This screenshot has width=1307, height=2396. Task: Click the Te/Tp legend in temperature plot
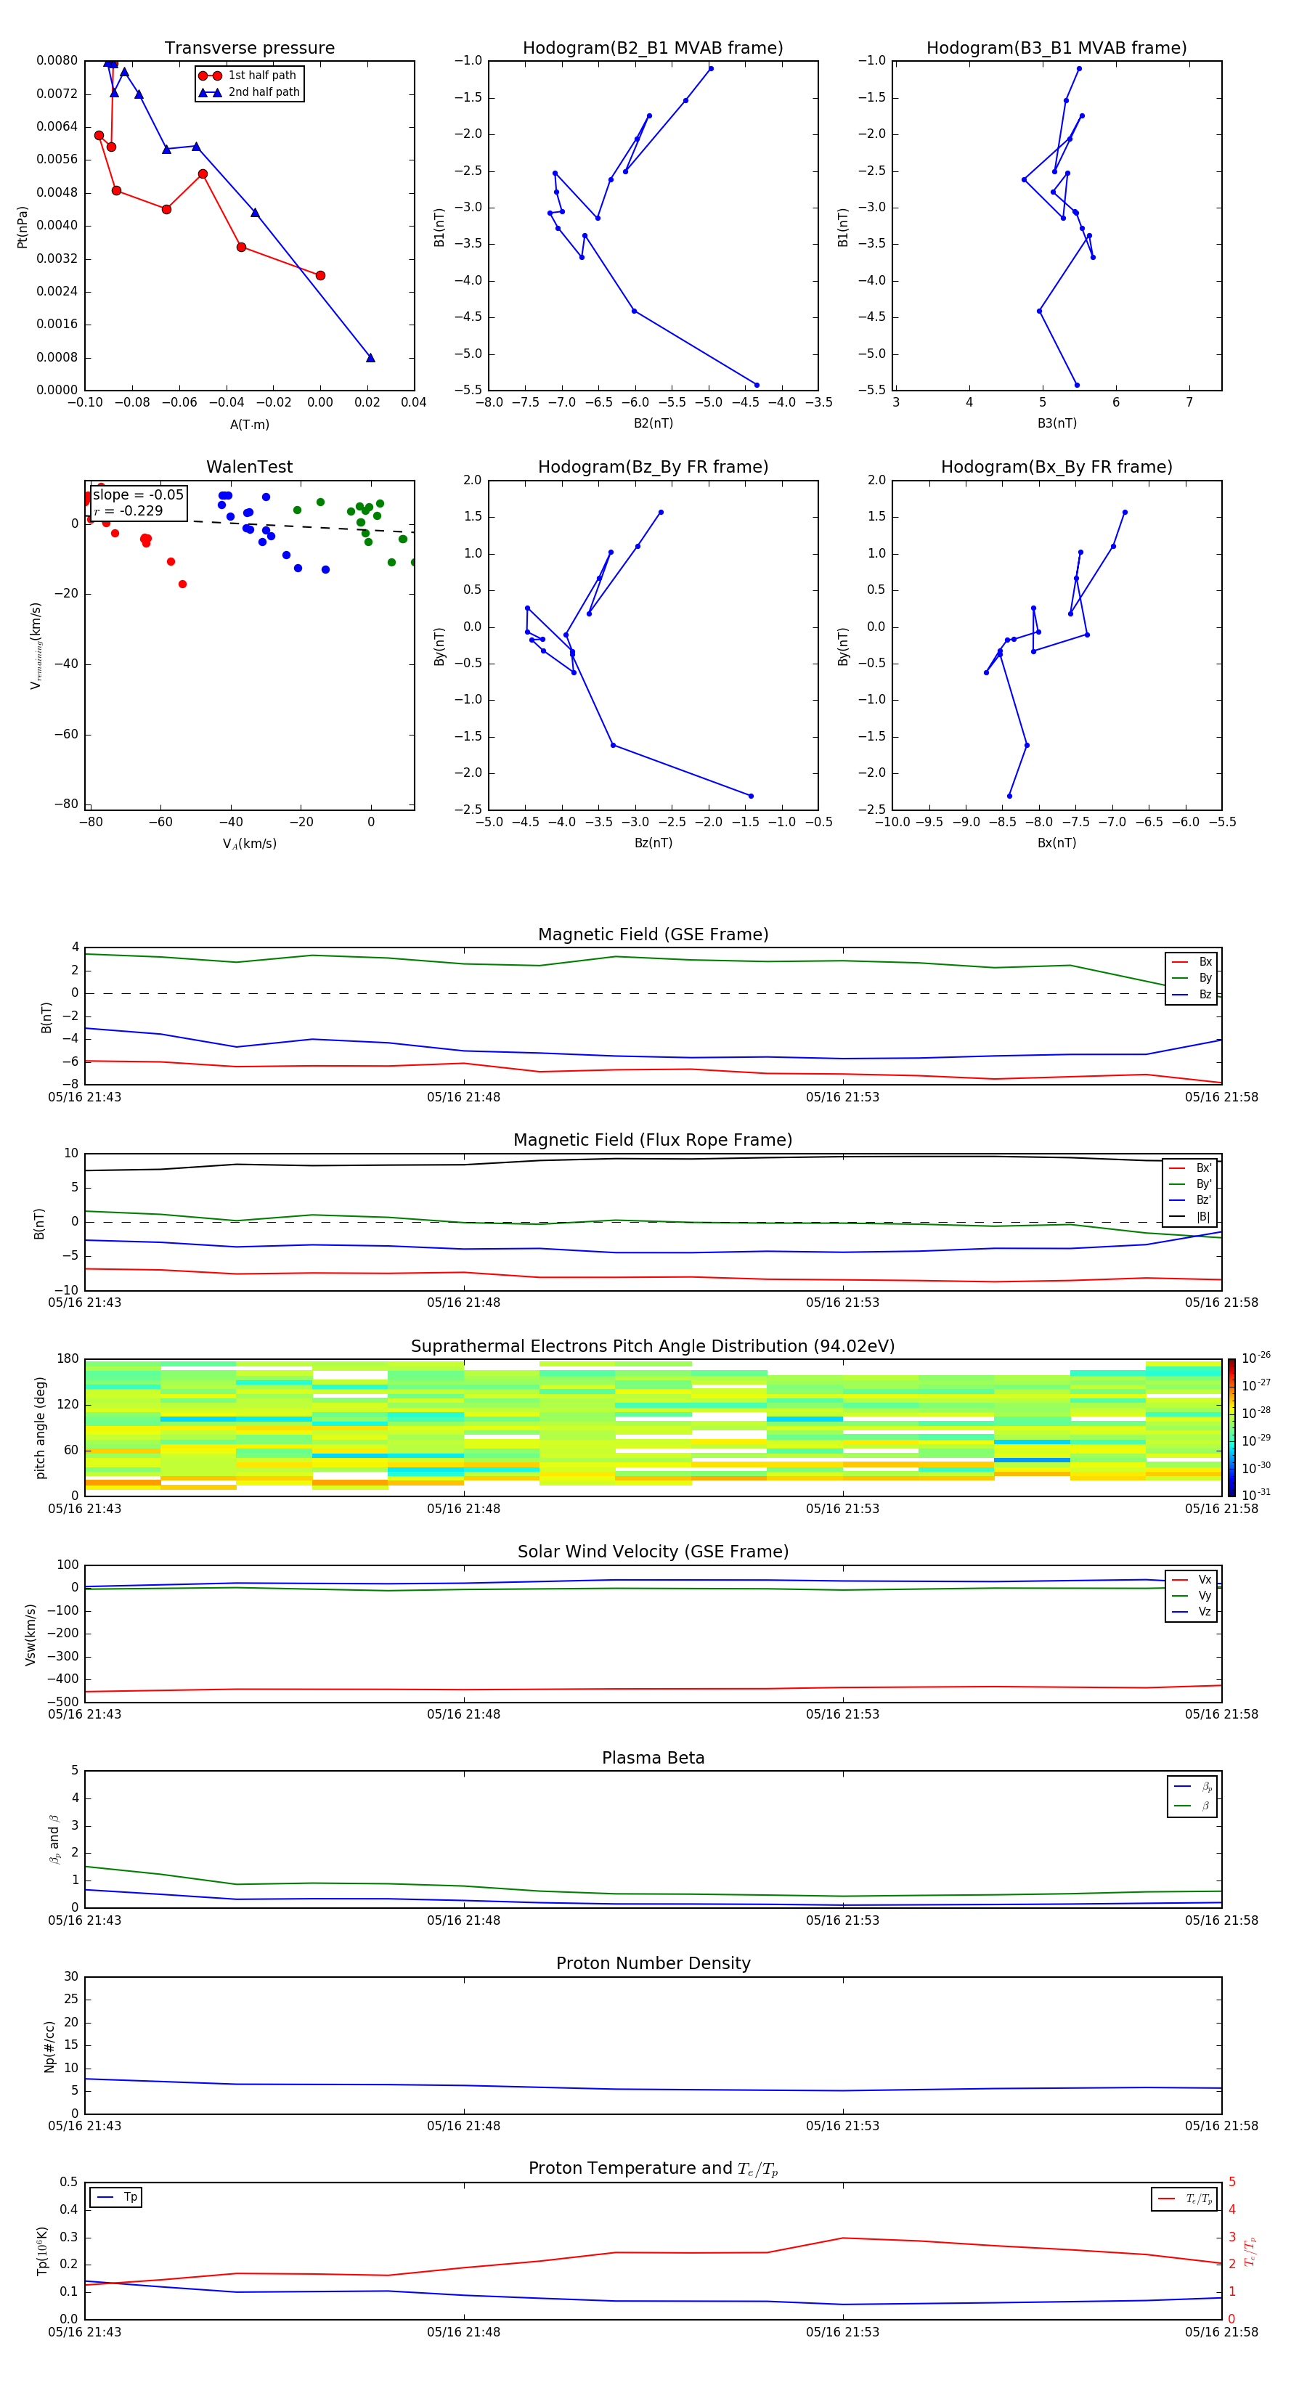pos(1184,2199)
